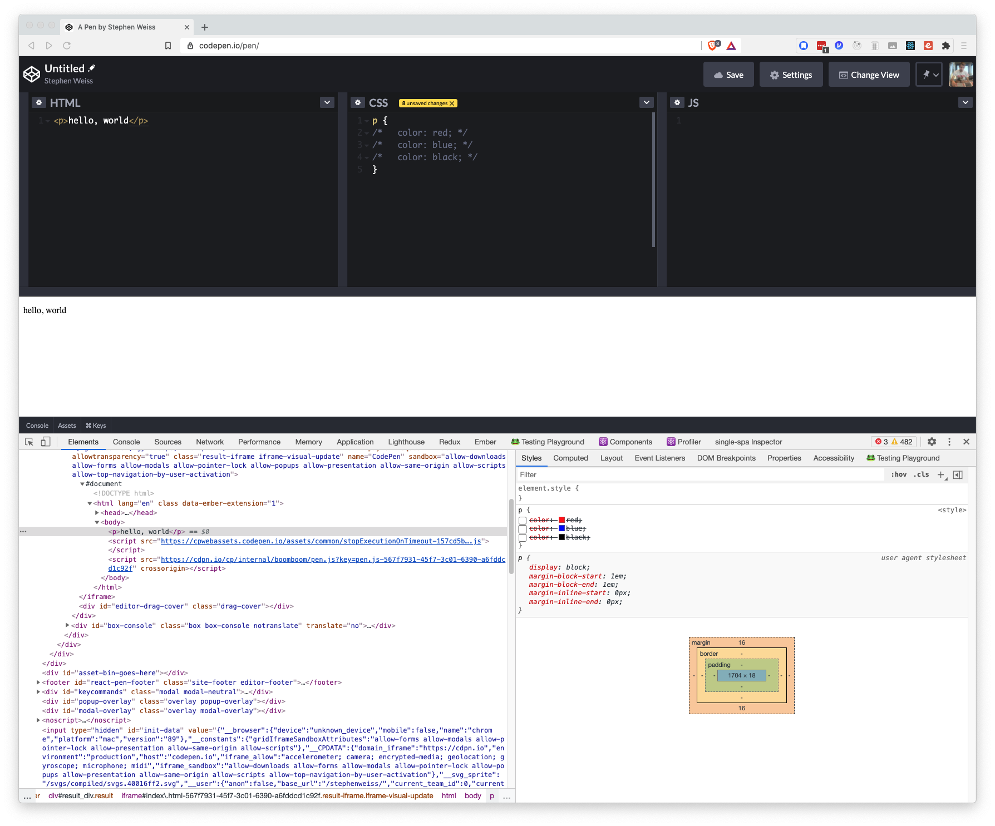Select the body breadcrumb item

pyautogui.click(x=472, y=795)
